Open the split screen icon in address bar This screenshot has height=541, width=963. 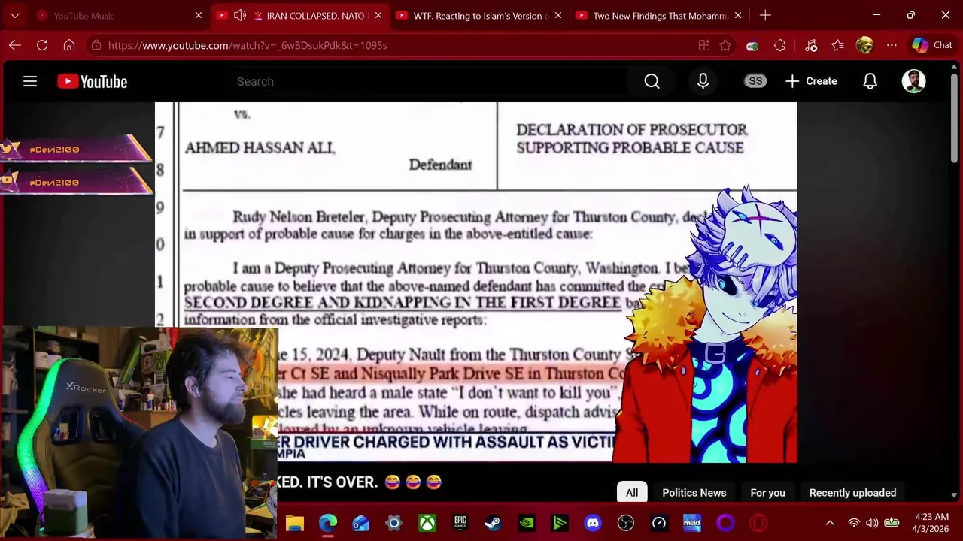704,45
